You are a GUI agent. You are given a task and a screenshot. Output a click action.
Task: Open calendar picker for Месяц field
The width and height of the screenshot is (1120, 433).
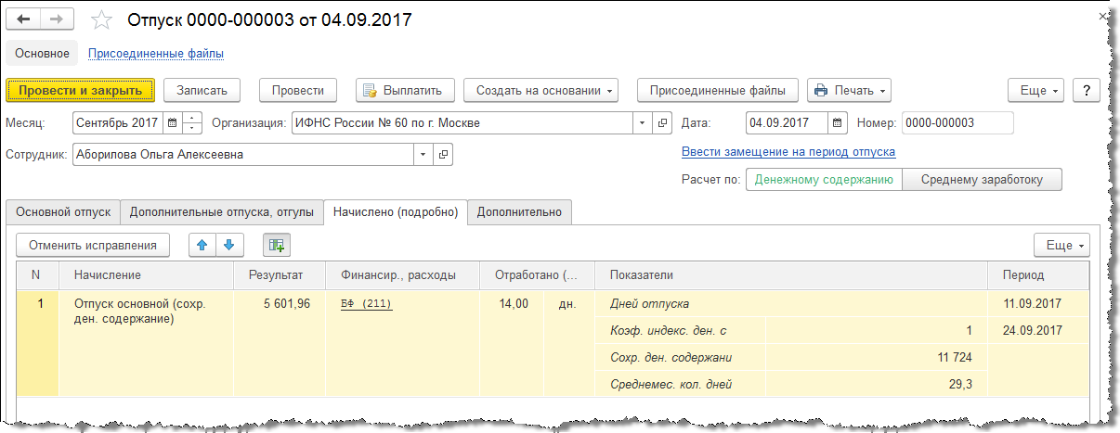[x=173, y=122]
